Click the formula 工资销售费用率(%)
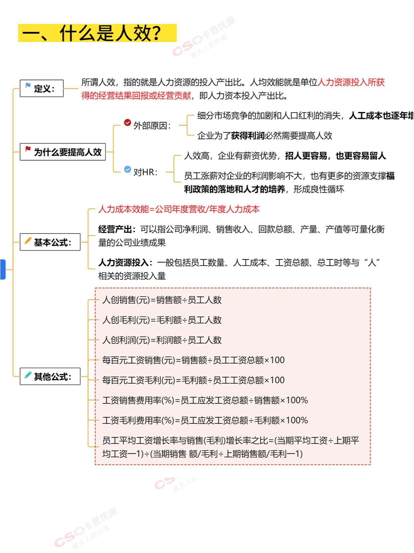 tap(205, 400)
